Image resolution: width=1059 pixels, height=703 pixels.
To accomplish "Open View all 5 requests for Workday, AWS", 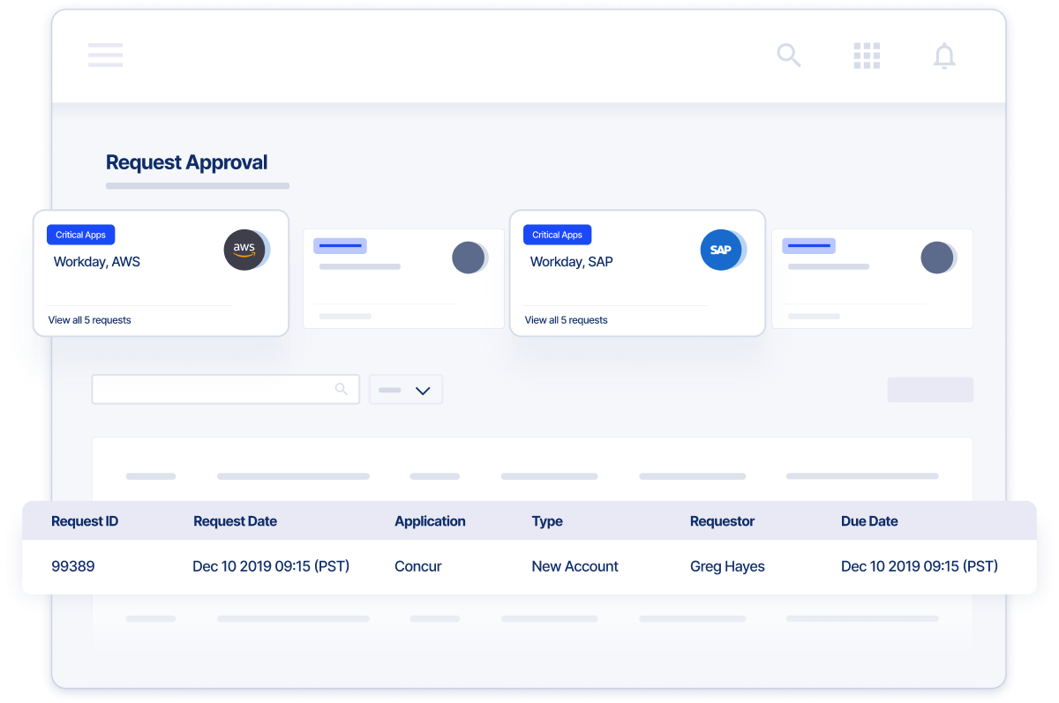I will [x=89, y=320].
